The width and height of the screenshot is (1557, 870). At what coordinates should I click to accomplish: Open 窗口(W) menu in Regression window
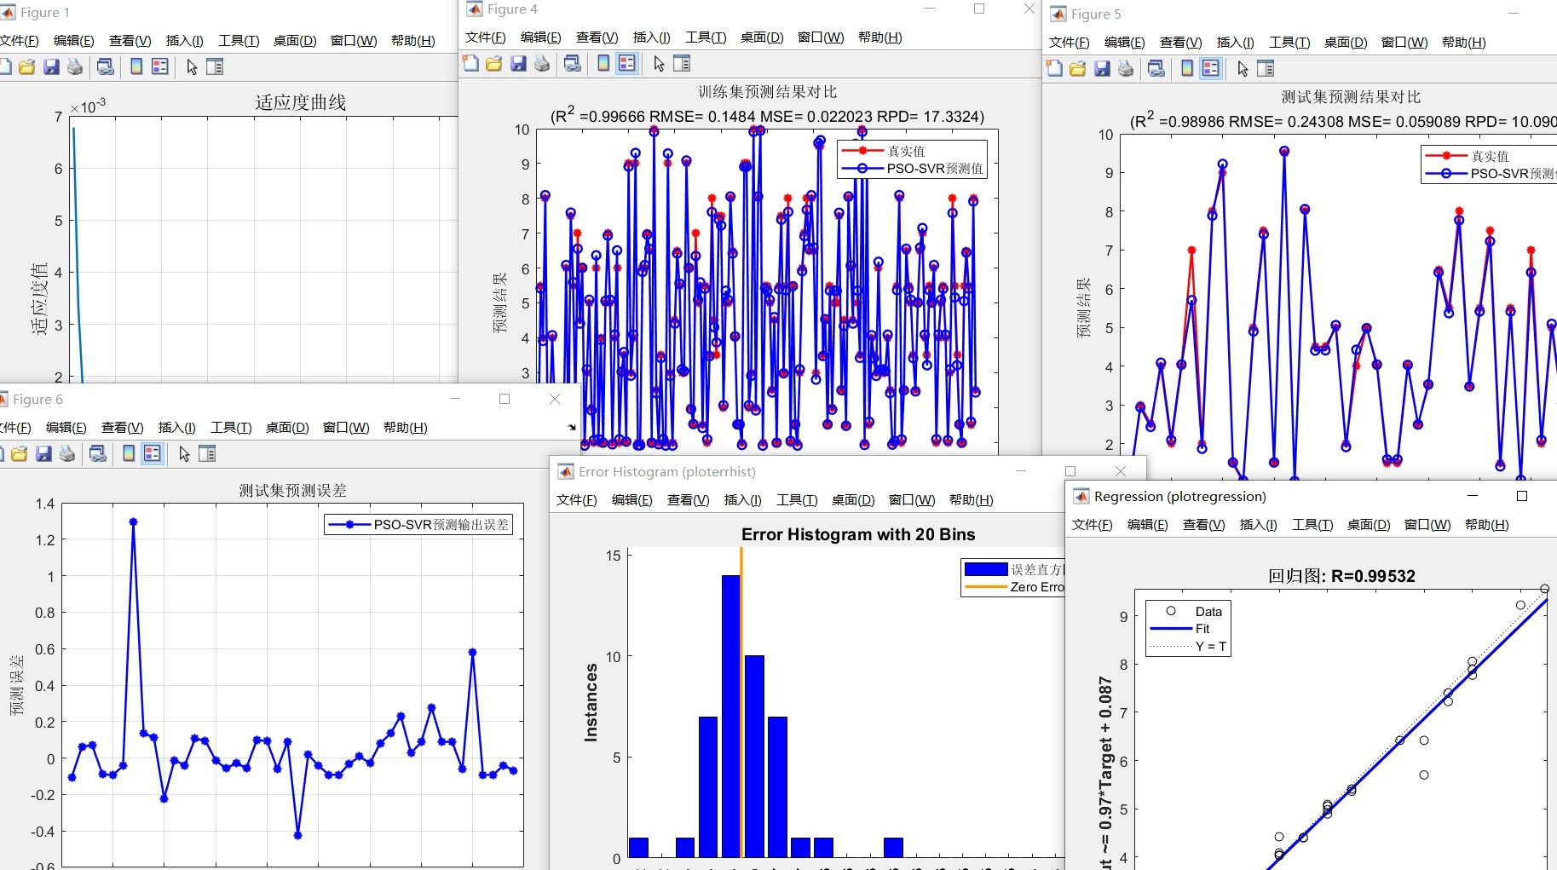click(x=1427, y=524)
